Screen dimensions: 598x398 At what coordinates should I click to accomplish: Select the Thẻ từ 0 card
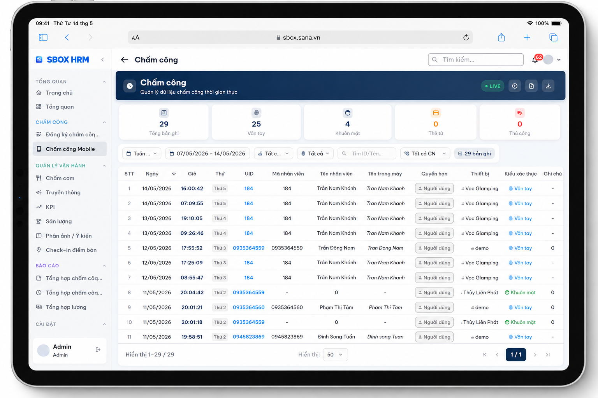coord(436,122)
